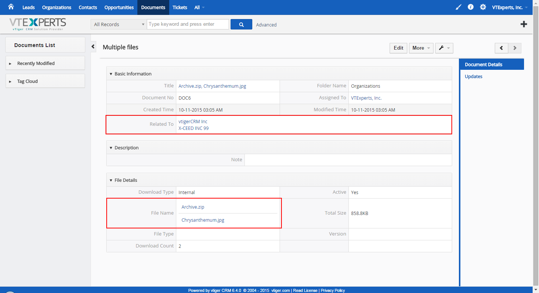This screenshot has width=539, height=293.
Task: Go to previous record arrow
Action: 501,48
